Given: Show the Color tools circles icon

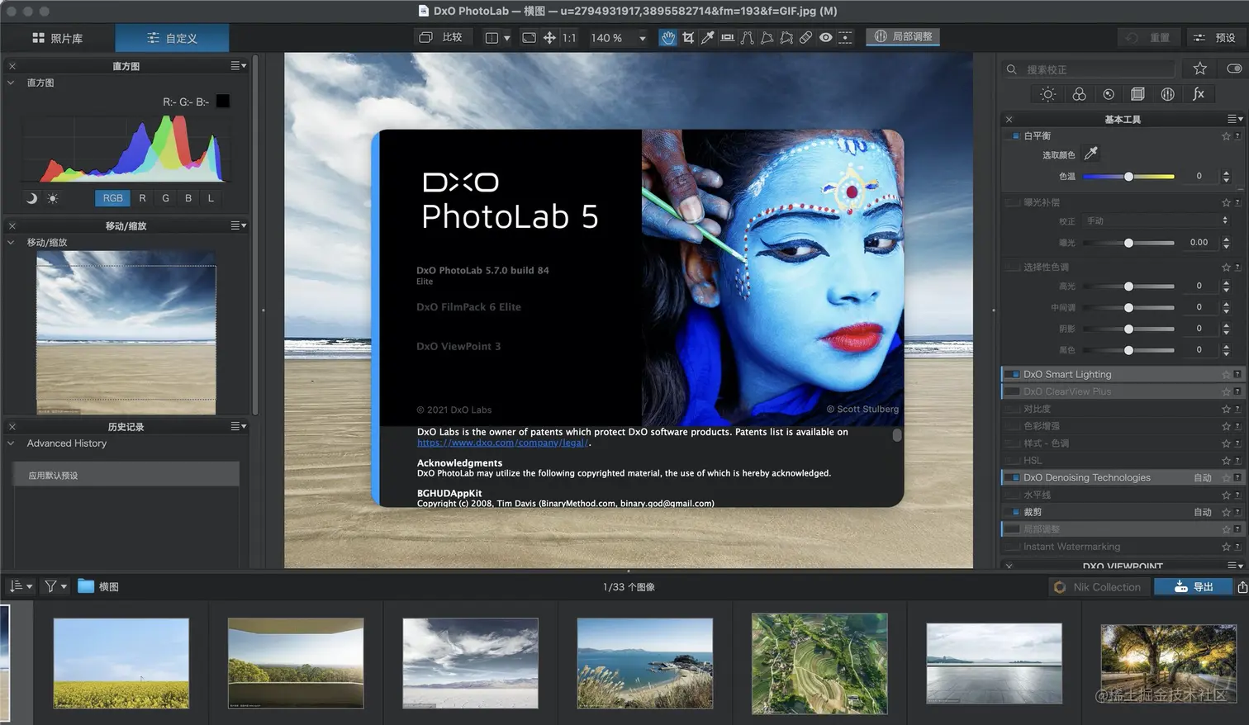Looking at the screenshot, I should coord(1079,94).
